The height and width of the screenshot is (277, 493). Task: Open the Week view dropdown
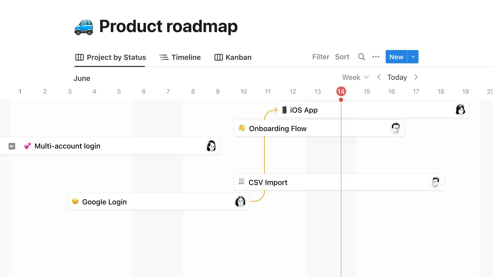click(355, 77)
